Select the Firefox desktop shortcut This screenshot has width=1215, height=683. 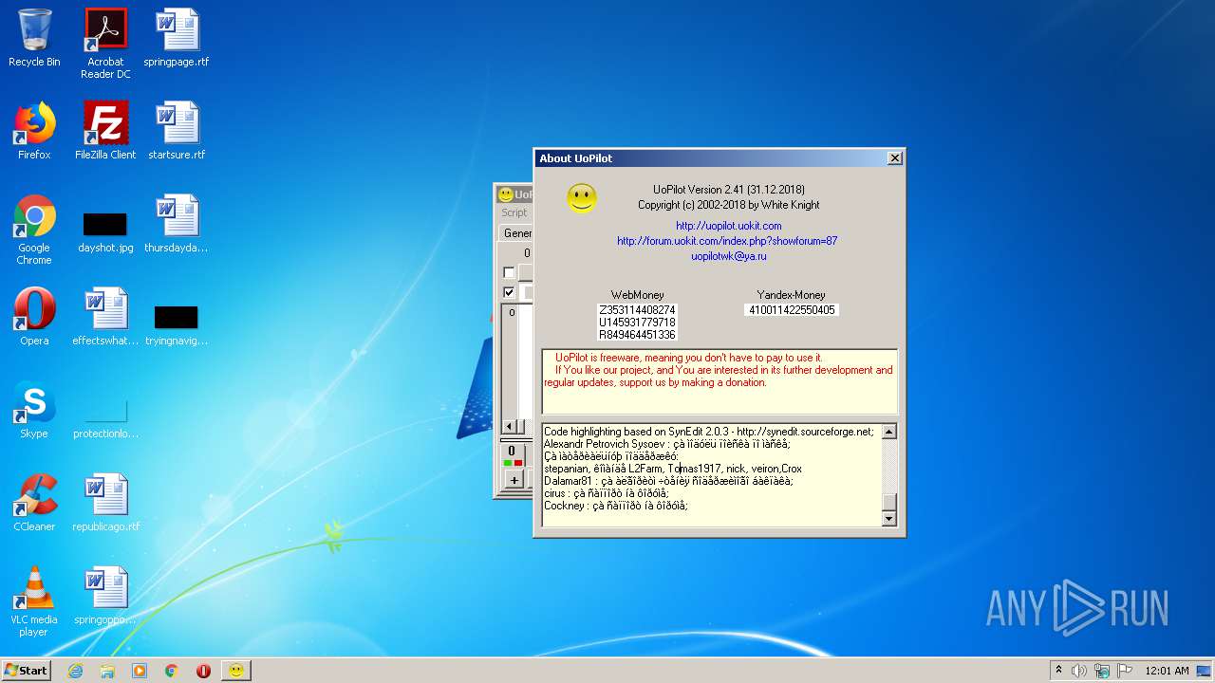point(34,131)
